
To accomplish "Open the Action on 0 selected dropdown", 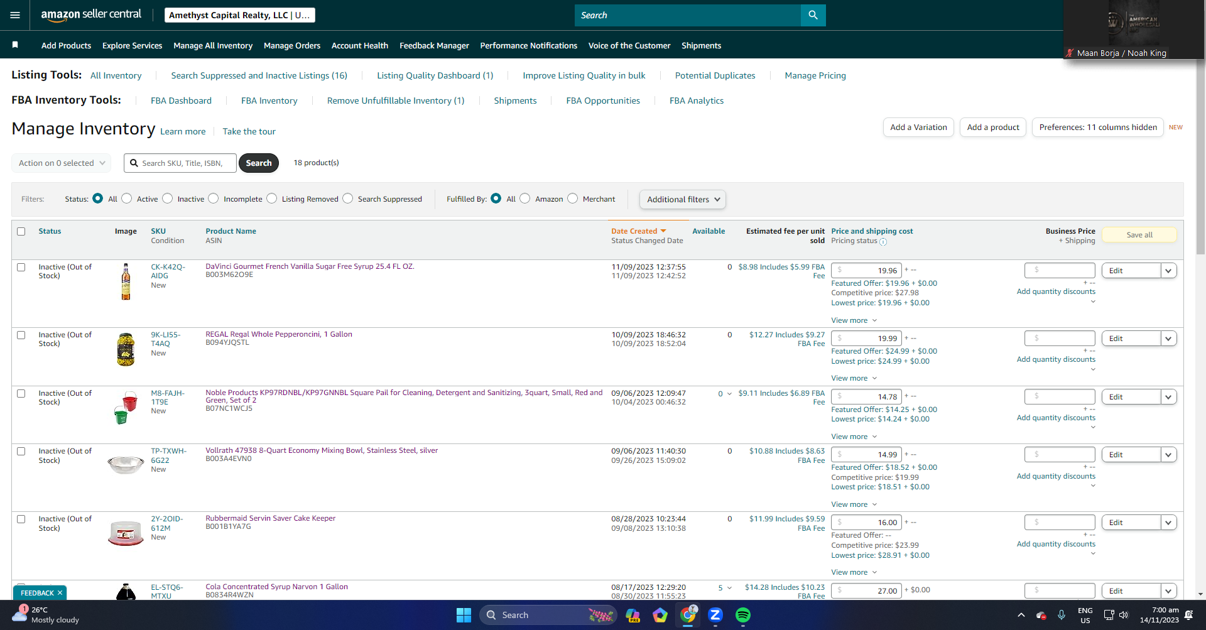I will (x=62, y=163).
